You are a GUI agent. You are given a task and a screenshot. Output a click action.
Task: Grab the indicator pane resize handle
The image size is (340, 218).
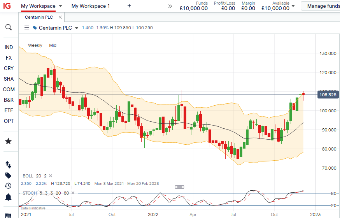tap(179, 187)
